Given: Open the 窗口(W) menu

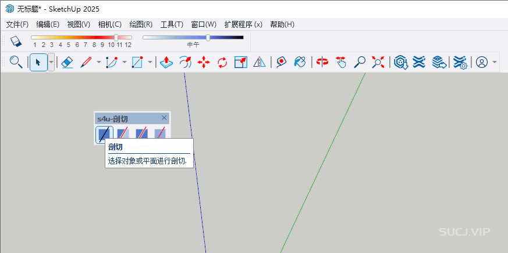Looking at the screenshot, I should tap(204, 24).
